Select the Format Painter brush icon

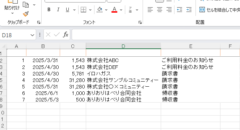(x=26, y=14)
